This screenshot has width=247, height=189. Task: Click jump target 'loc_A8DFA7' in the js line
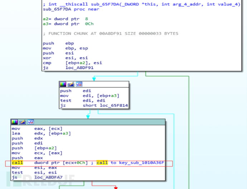pyautogui.click(x=49, y=177)
